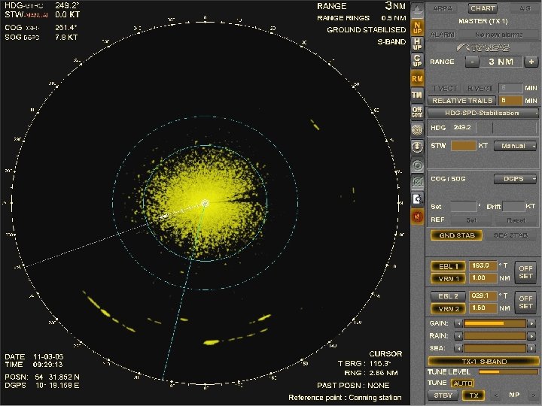Click the SEA increase right arrow
The image size is (542, 406).
[x=531, y=348]
